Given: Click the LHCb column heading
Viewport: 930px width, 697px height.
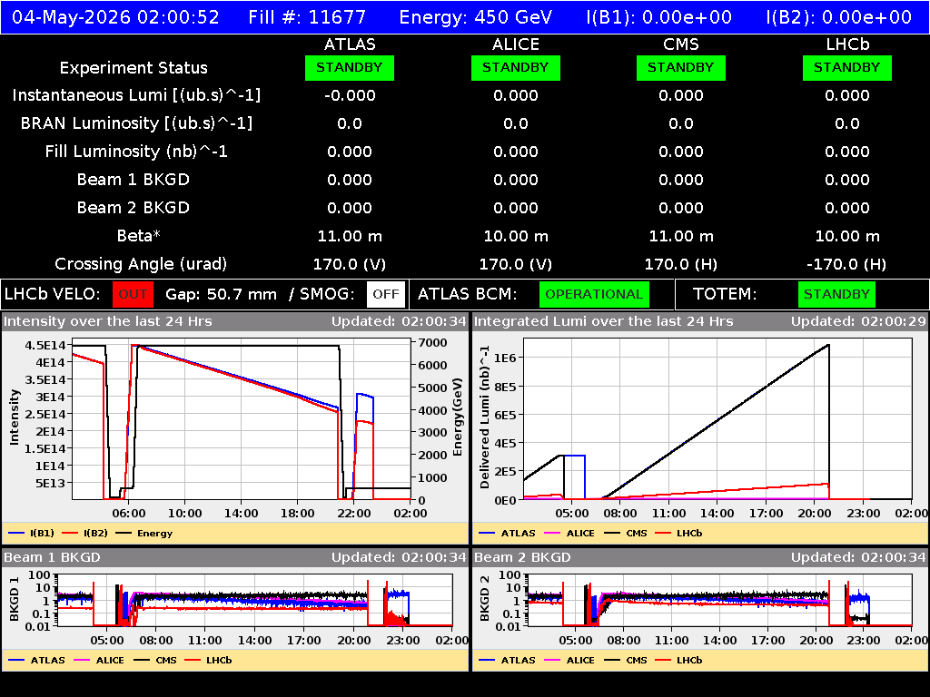Looking at the screenshot, I should (847, 44).
